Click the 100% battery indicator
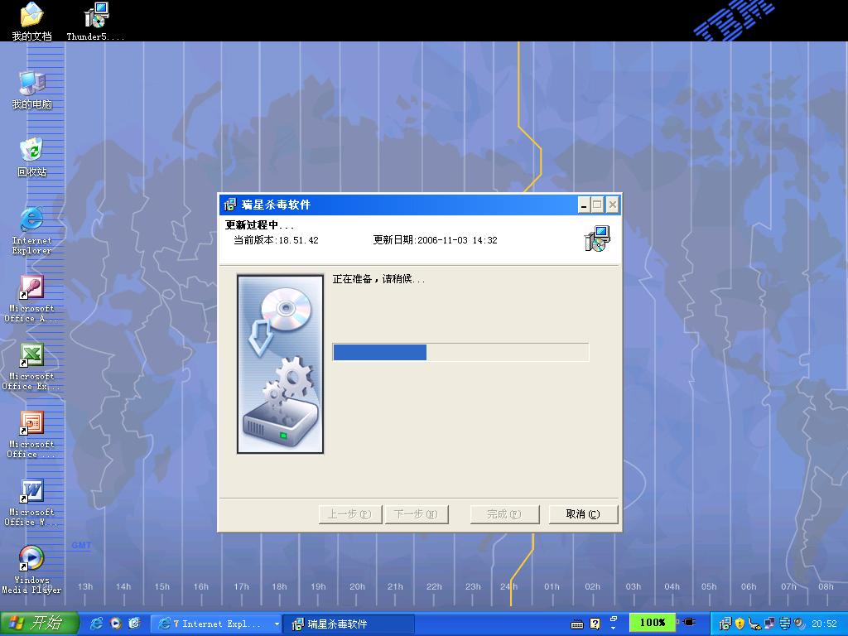 pos(653,623)
